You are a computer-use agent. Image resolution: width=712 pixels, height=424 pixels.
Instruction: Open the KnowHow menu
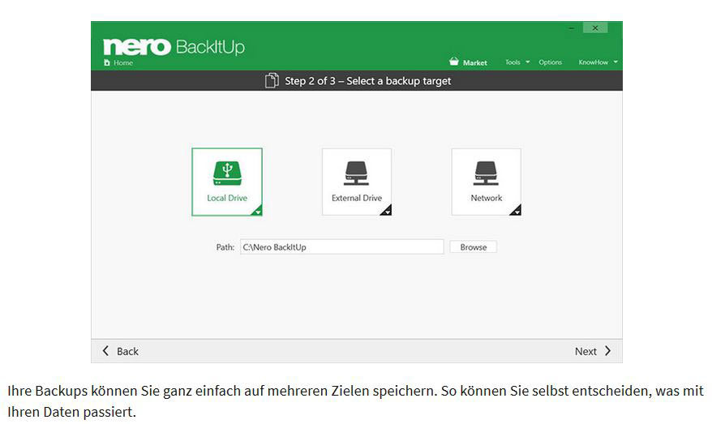pos(593,62)
